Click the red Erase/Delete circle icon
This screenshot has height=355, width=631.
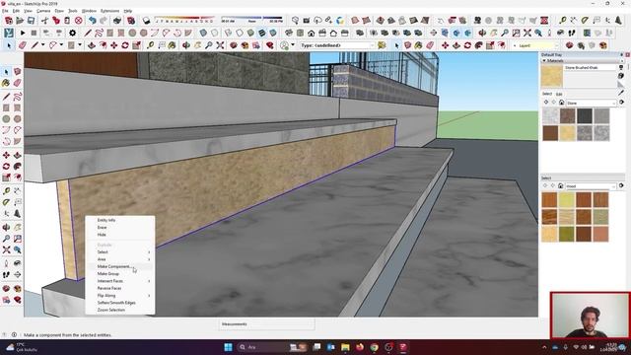pyautogui.click(x=79, y=20)
